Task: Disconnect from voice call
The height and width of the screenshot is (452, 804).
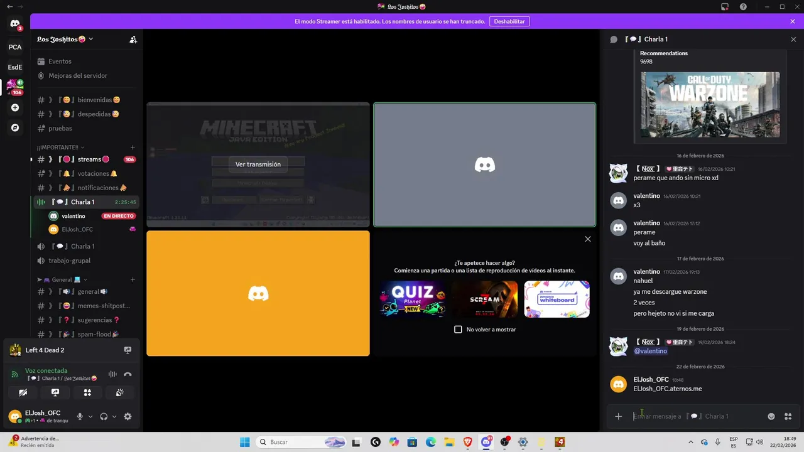Action: pos(128,374)
